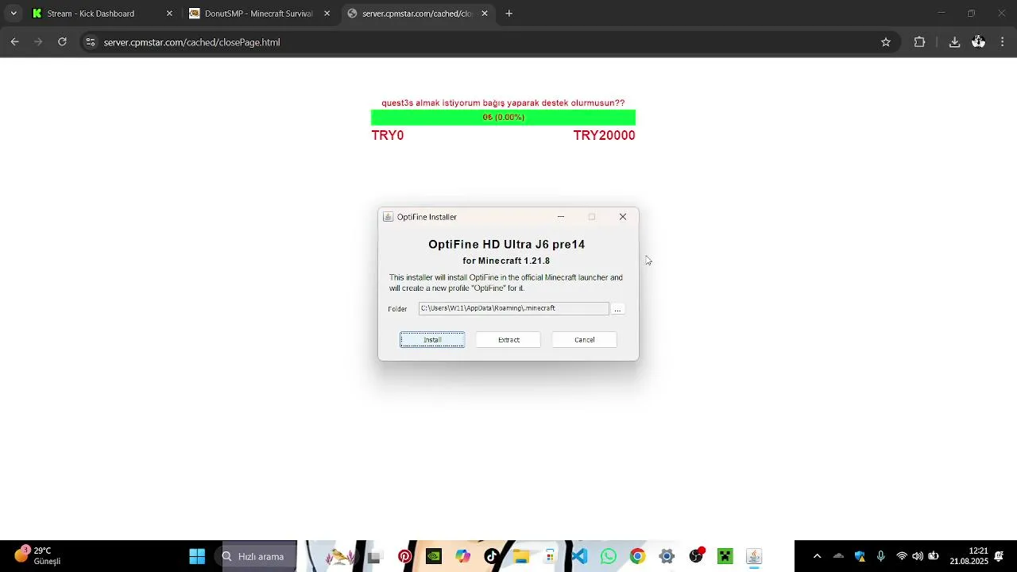Image resolution: width=1017 pixels, height=572 pixels.
Task: Click the 'quest3s almak istiyorum' donation text
Action: pos(503,103)
